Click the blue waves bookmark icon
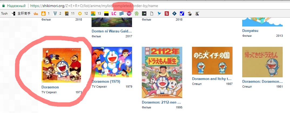 (121, 13)
